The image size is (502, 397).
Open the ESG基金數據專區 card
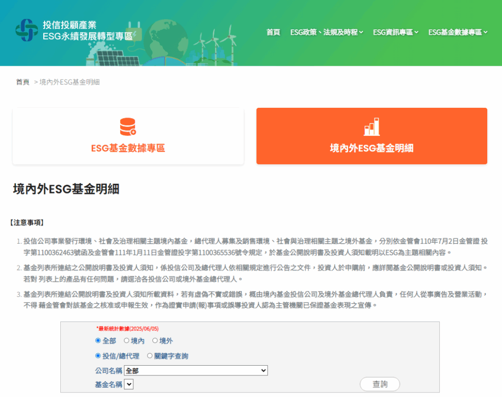(x=128, y=136)
